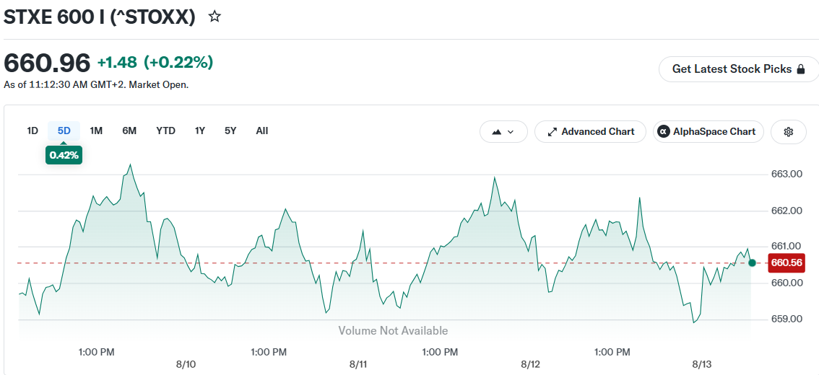Click the 8/12 date label
The image size is (819, 375).
530,364
